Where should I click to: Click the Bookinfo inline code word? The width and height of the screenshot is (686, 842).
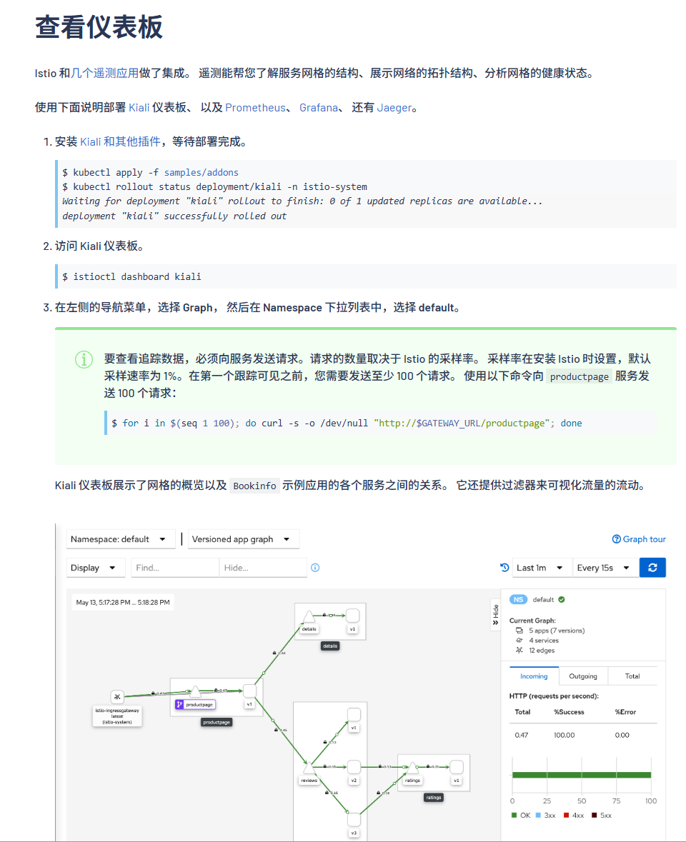pos(254,486)
